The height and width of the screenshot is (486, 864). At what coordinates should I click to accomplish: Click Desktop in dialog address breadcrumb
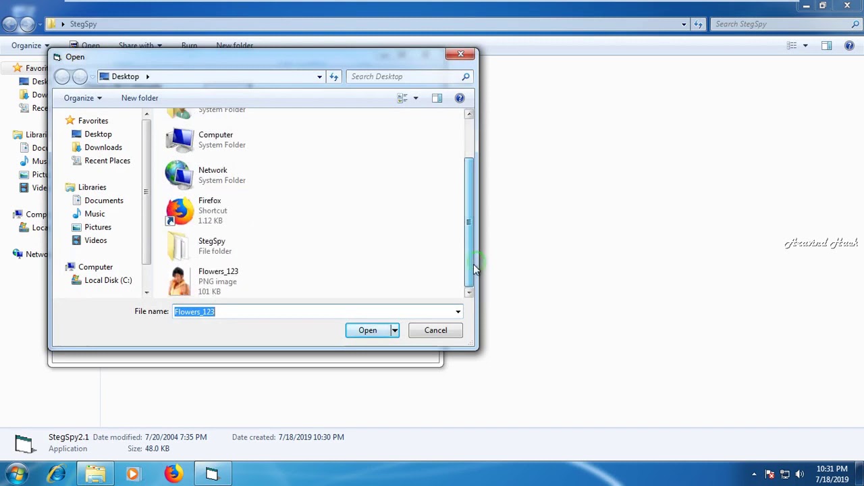[126, 76]
